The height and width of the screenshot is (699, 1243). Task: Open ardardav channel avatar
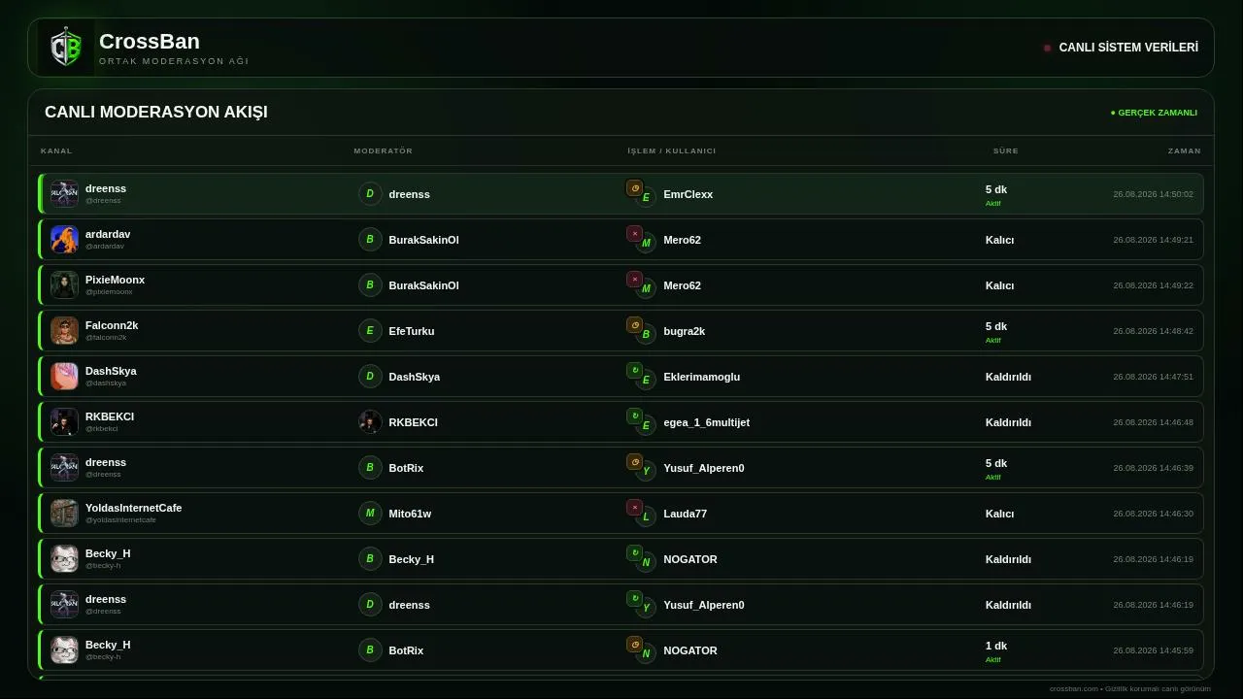pos(64,239)
